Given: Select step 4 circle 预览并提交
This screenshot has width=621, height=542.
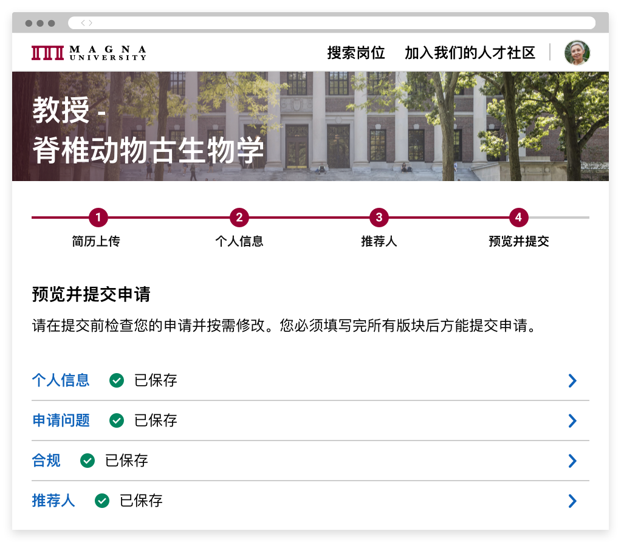Looking at the screenshot, I should 518,218.
